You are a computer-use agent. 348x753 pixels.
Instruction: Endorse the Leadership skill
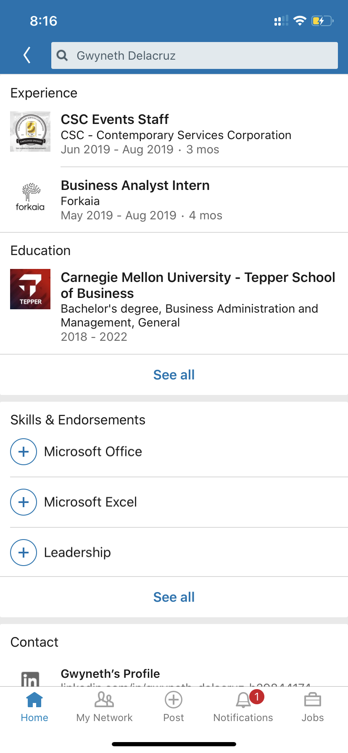coord(24,553)
